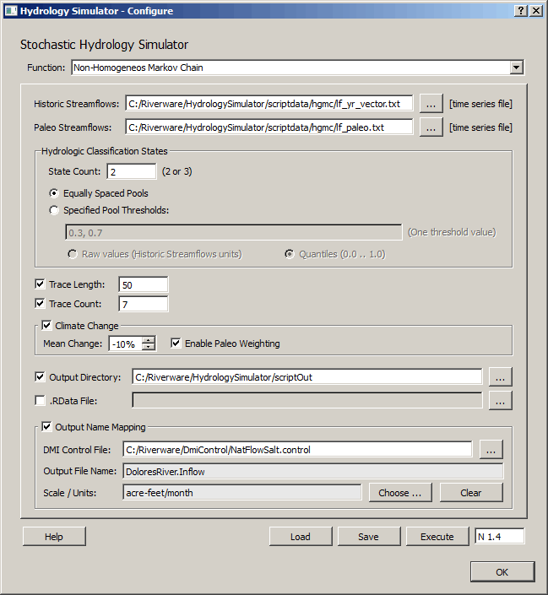Click the Save button

point(369,537)
